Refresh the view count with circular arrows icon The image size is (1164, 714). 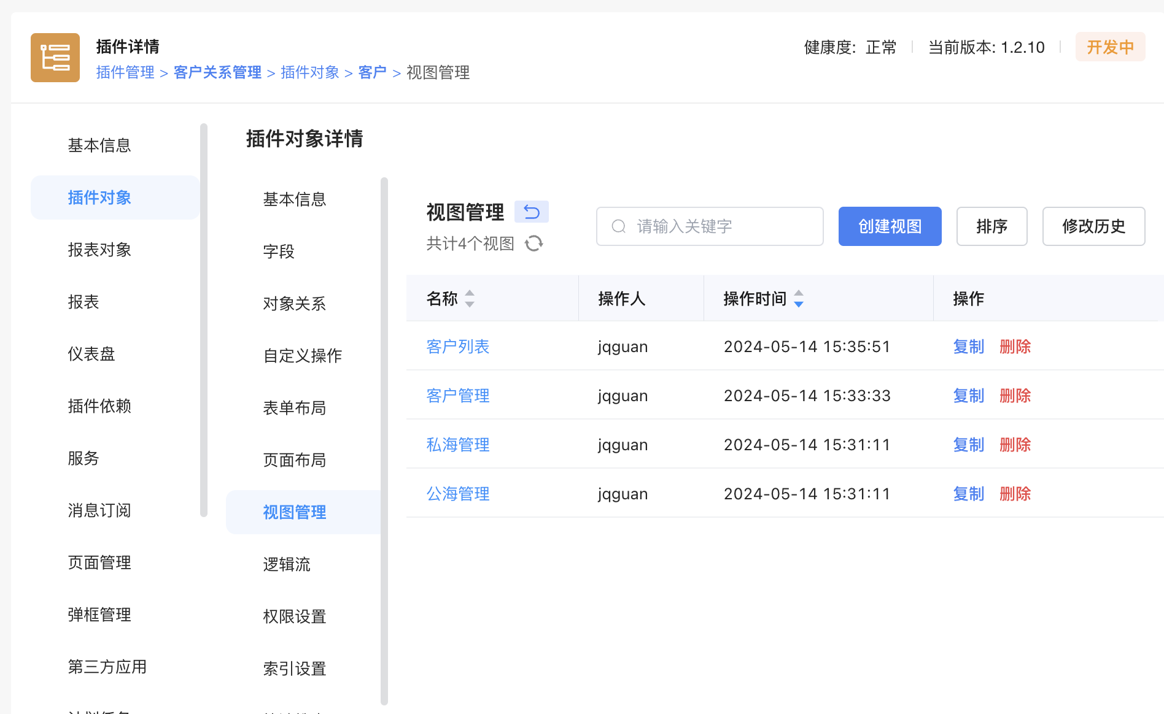point(533,244)
